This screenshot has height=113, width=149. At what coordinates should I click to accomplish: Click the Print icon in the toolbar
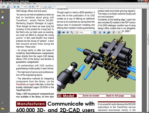coord(3,7)
